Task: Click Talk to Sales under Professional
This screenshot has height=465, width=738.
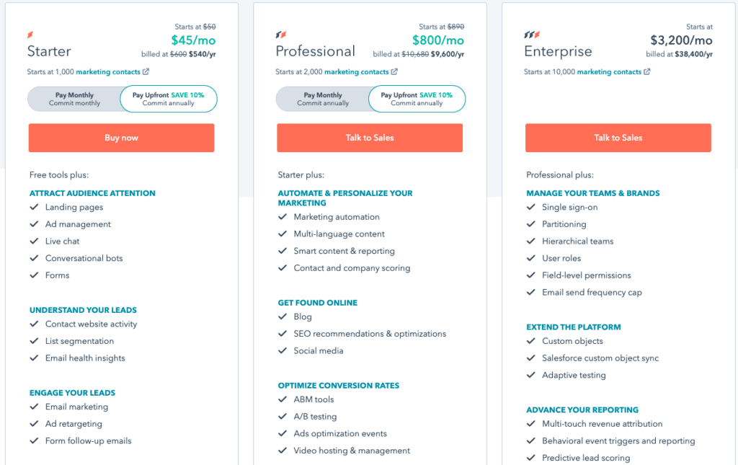Action: 370,138
